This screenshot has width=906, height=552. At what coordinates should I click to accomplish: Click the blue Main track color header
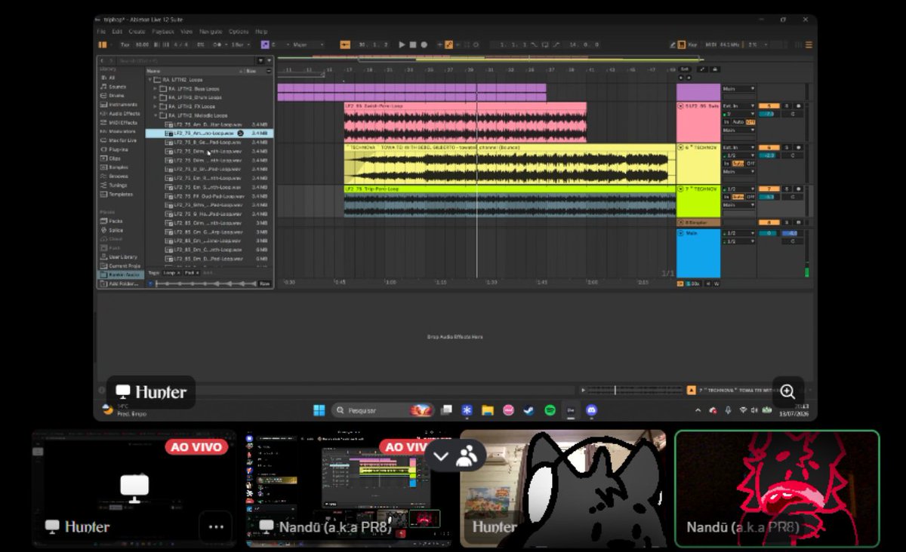pyautogui.click(x=698, y=254)
